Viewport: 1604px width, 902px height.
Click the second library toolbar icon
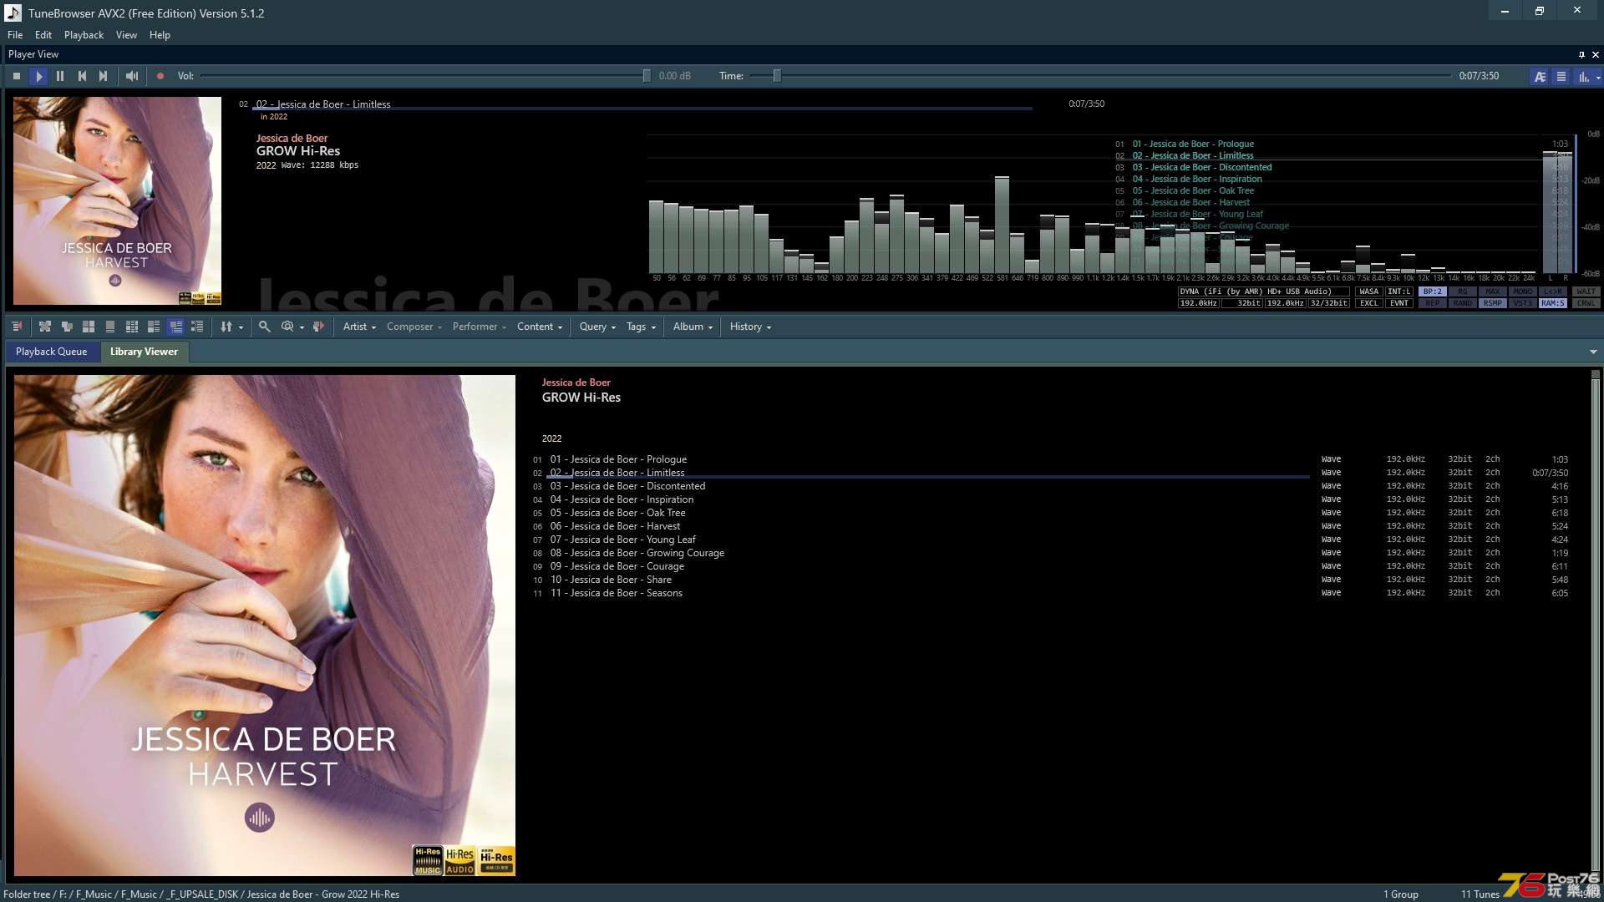click(x=45, y=327)
